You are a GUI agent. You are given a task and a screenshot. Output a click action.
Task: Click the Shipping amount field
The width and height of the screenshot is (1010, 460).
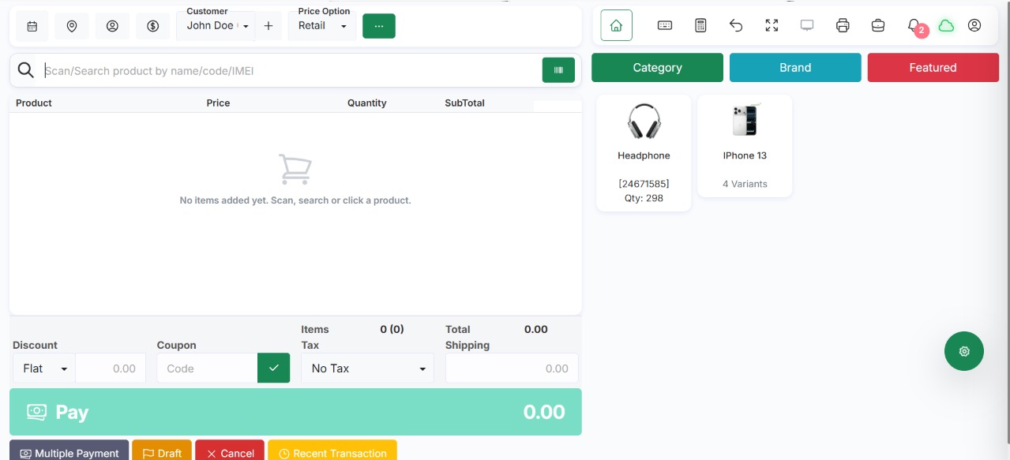pos(512,368)
